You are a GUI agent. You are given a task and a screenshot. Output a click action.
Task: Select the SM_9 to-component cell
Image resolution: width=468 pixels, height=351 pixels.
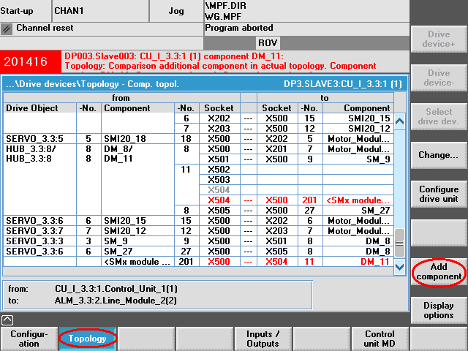358,159
